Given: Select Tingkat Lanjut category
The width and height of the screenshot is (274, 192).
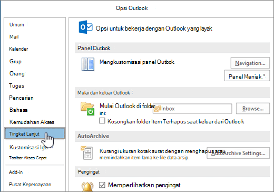Looking at the screenshot, I should [35, 133].
